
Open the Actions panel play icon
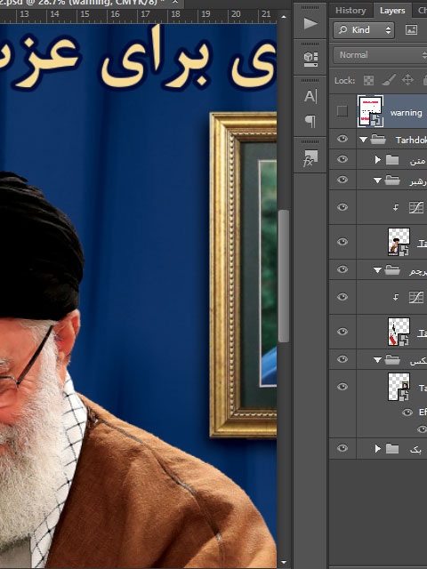point(310,24)
